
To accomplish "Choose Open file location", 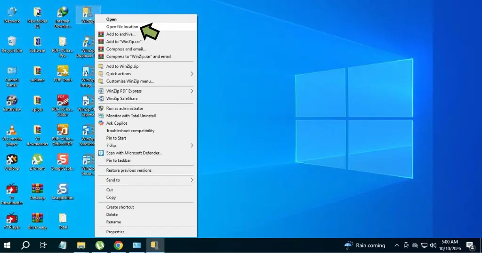I will tap(146, 27).
